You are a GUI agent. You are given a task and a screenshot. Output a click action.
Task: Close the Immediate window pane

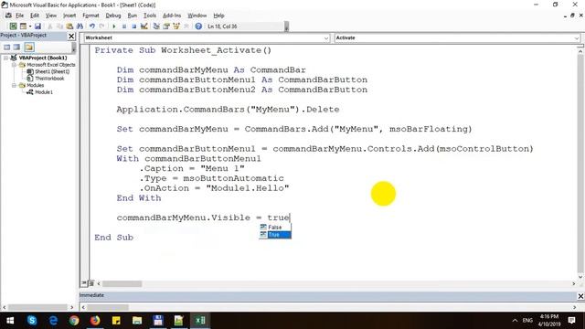[x=580, y=296]
